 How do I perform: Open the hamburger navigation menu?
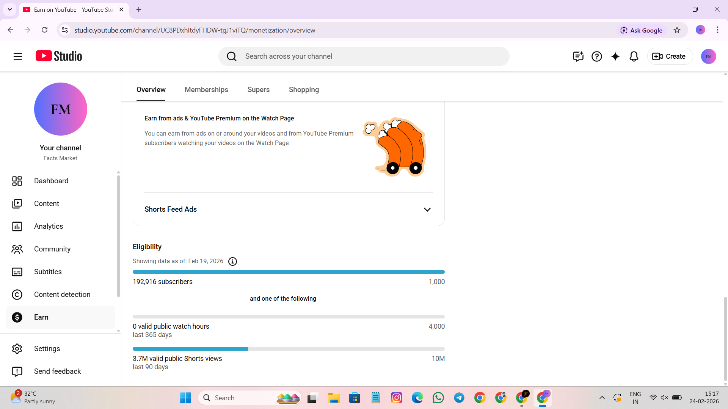[x=18, y=56]
